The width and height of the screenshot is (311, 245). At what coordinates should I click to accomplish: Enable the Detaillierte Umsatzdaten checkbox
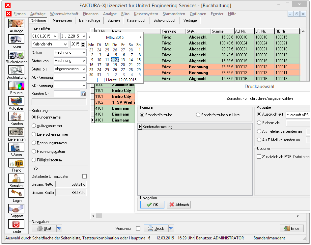(x=84, y=177)
